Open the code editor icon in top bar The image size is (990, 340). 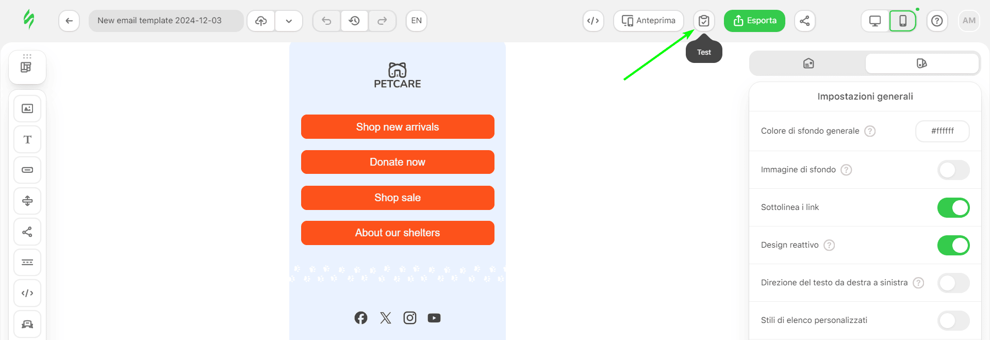(x=593, y=21)
